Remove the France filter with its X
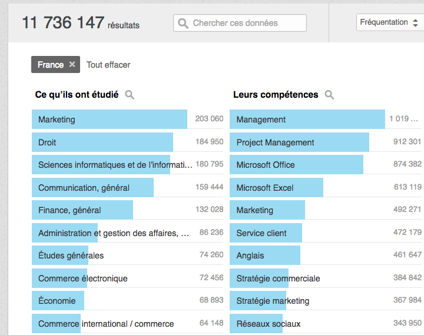This screenshot has width=424, height=335. point(72,65)
